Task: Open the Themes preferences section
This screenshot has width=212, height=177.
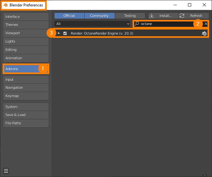Action: click(26, 25)
